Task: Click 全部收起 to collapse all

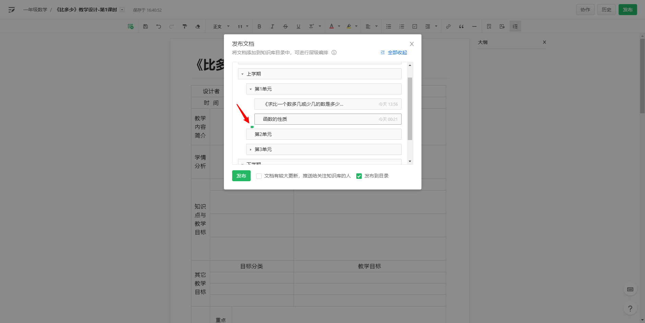Action: coord(394,53)
